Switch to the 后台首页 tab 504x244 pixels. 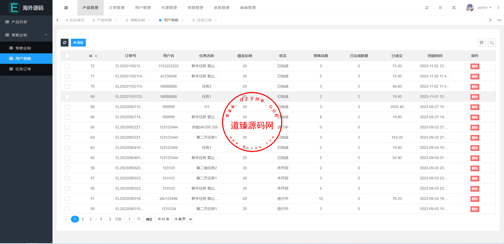[75, 20]
